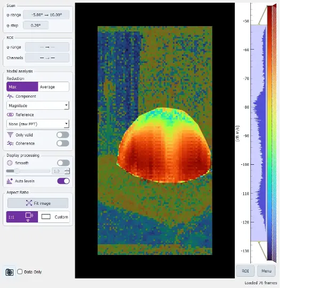Image resolution: width=316 pixels, height=288 pixels.
Task: Click the Fit image expand-arrows icon
Action: (29, 203)
